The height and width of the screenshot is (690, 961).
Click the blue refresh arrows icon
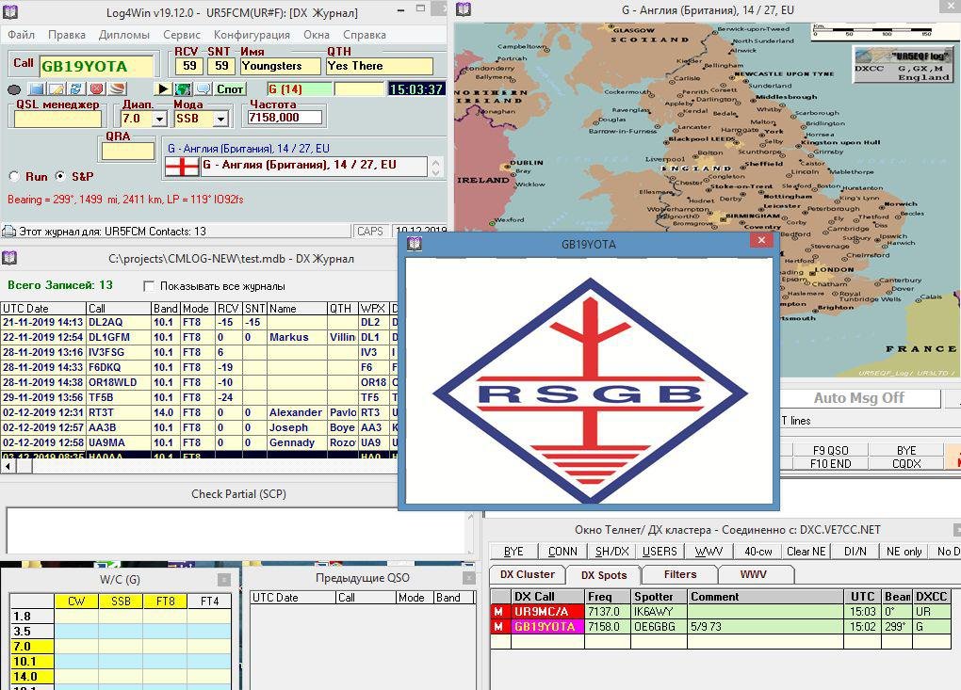point(76,88)
